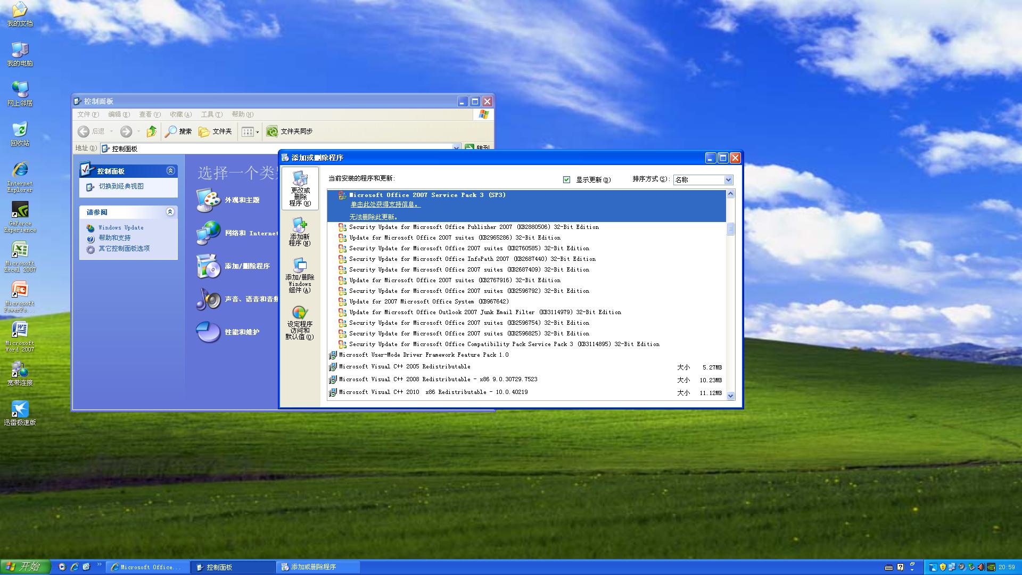Collapse the See Also sidebar panel
Screen dimensions: 1022x575
coord(170,212)
